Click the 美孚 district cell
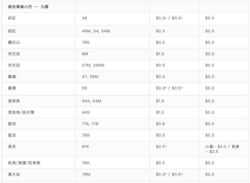Screen dimensions: 250x183 [x=12, y=147]
